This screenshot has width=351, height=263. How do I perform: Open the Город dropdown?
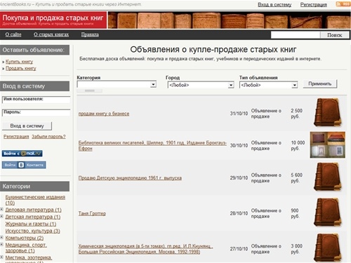[x=201, y=85]
